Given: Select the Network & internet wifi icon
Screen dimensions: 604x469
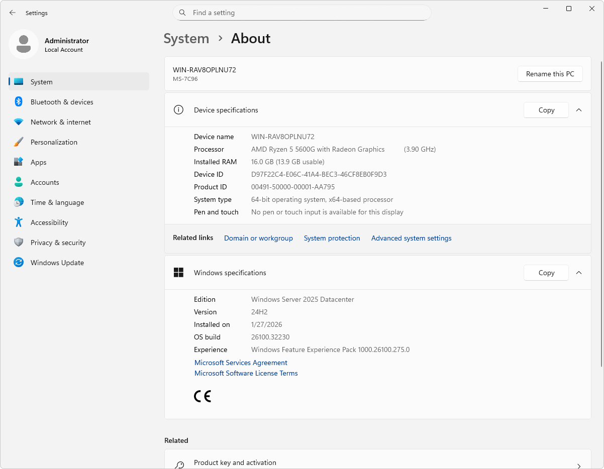Looking at the screenshot, I should [19, 122].
